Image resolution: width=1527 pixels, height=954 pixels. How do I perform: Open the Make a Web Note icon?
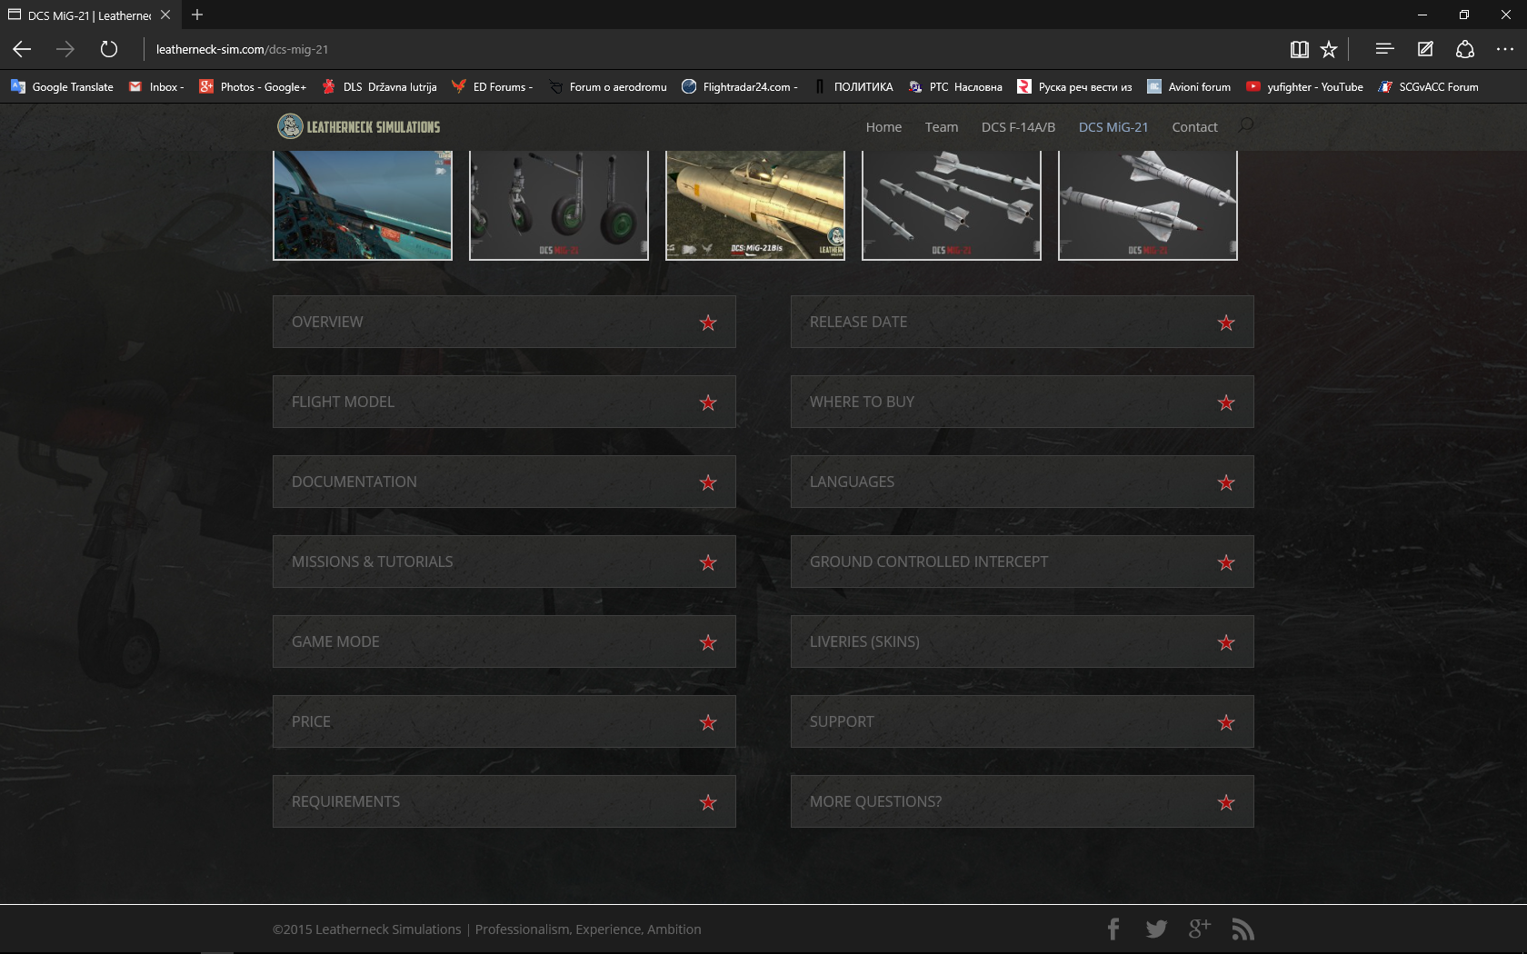point(1425,49)
